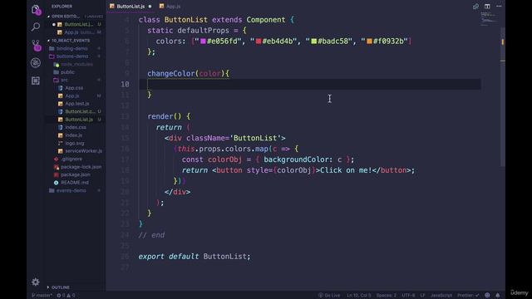
Task: Expand the public folder
Action: (x=67, y=72)
